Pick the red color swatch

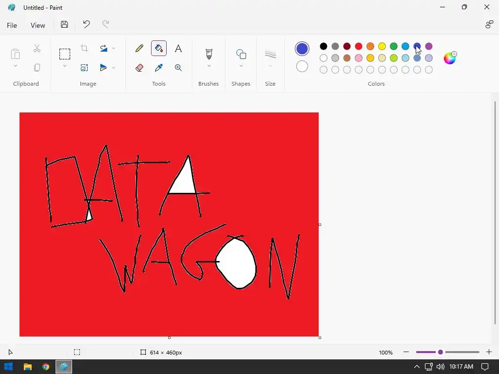(x=359, y=46)
